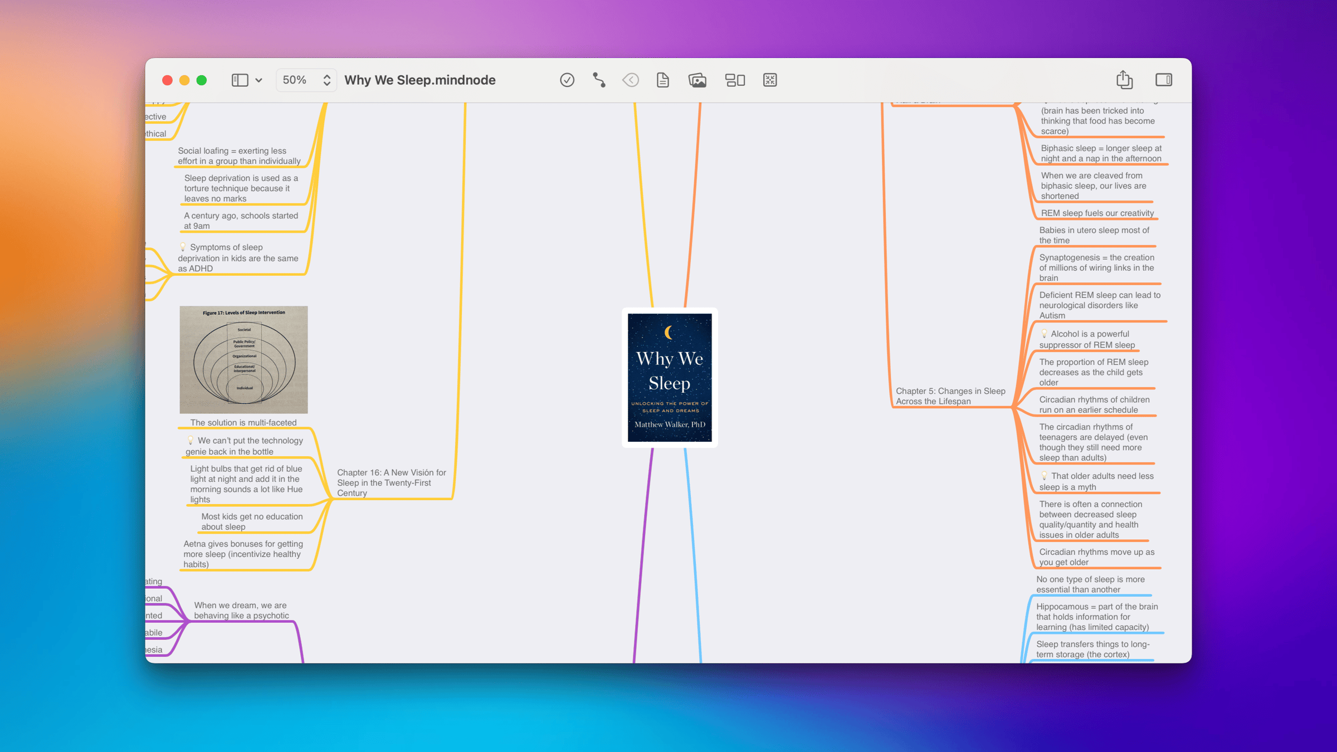The height and width of the screenshot is (752, 1337).
Task: Click the window title 'Why We Sleep.mindnode'
Action: coord(420,80)
